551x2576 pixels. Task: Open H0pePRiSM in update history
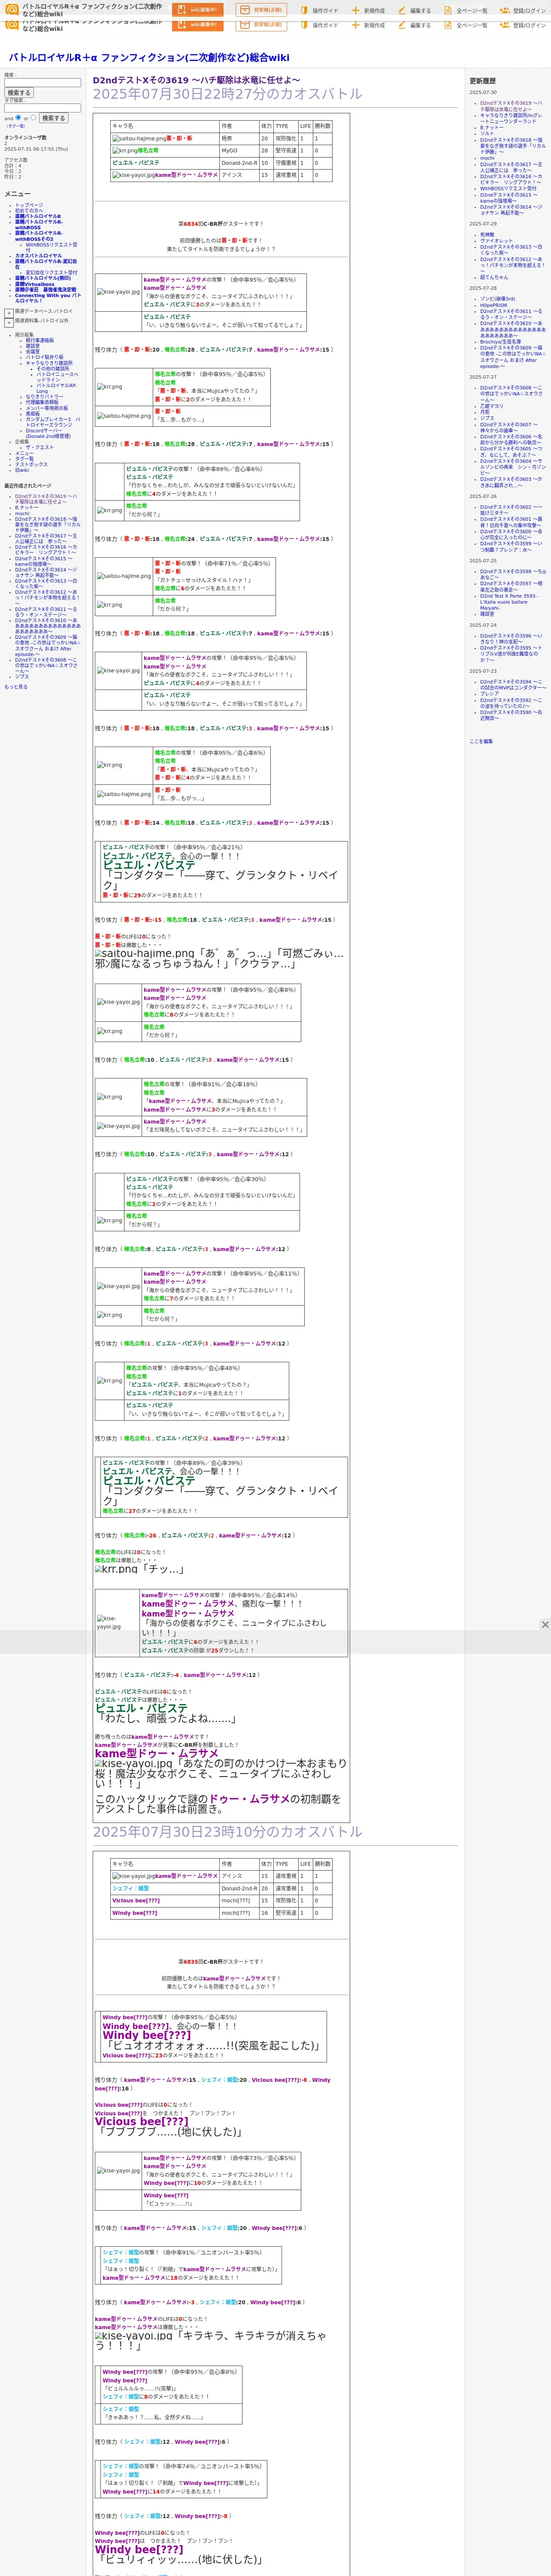493,305
